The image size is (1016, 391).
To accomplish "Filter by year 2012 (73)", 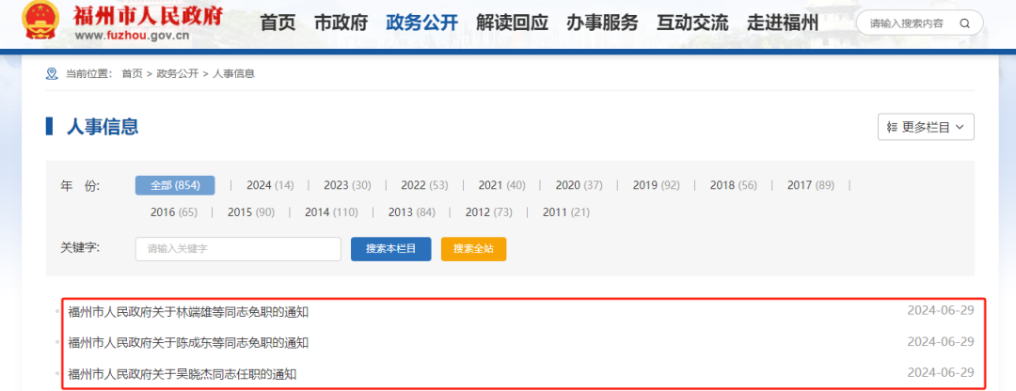I will pos(488,212).
